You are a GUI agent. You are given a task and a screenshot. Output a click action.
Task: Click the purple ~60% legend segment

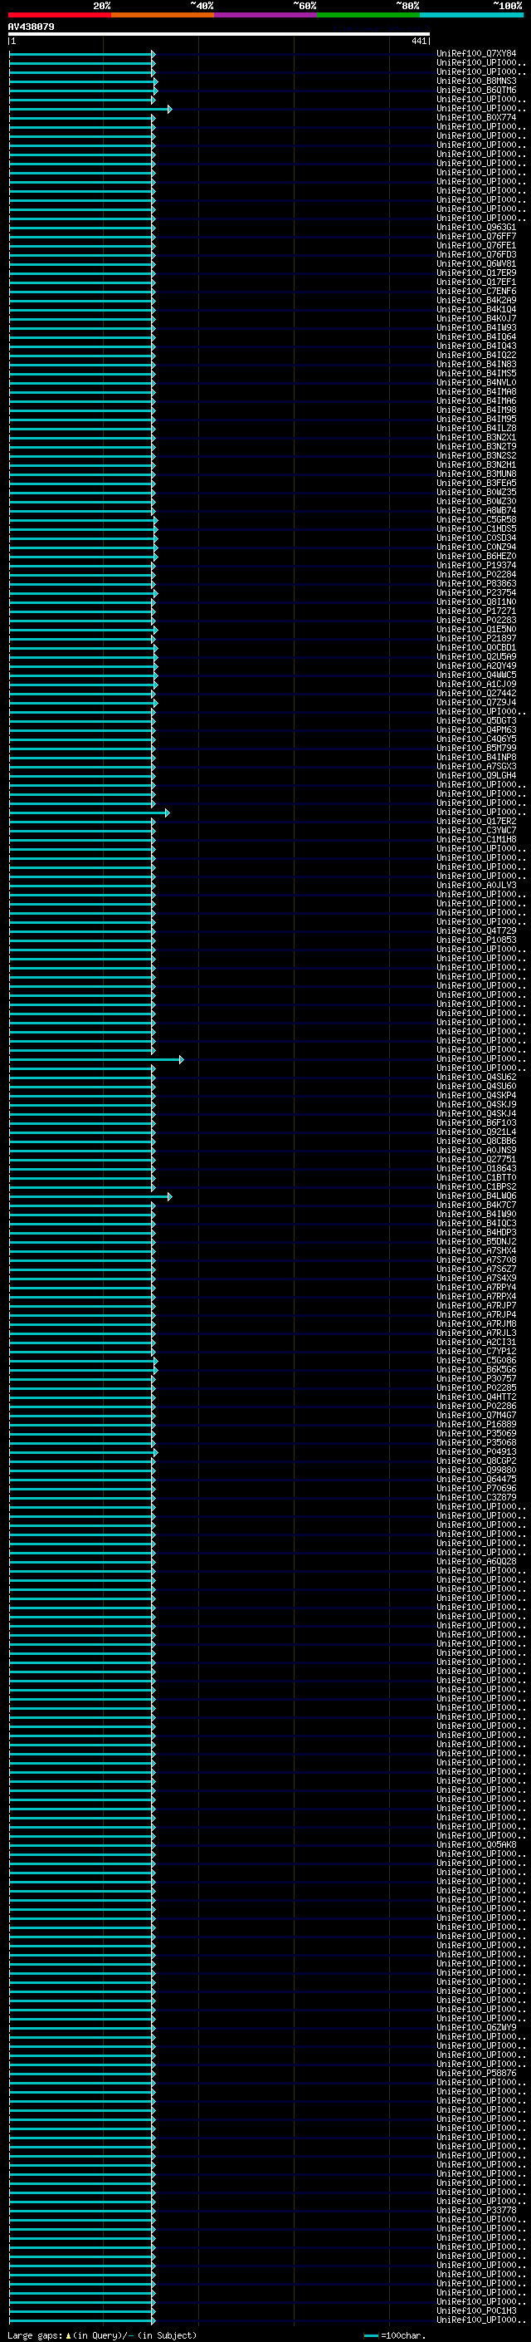265,15
